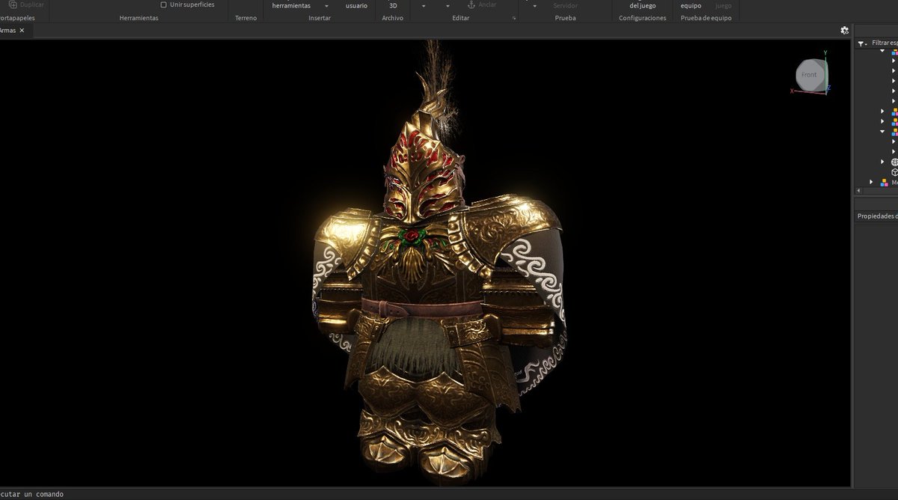The height and width of the screenshot is (500, 898).
Task: Click the Servidor option in Prueba group
Action: coord(565,5)
